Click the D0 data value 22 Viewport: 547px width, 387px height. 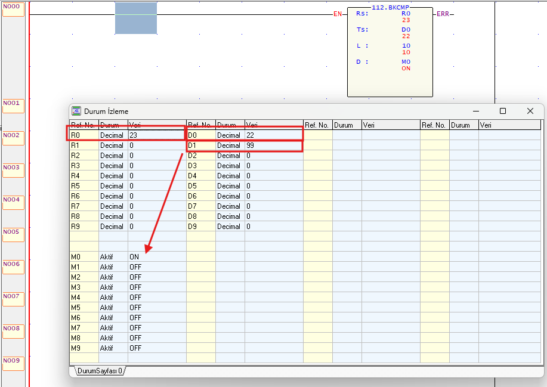[x=273, y=135]
